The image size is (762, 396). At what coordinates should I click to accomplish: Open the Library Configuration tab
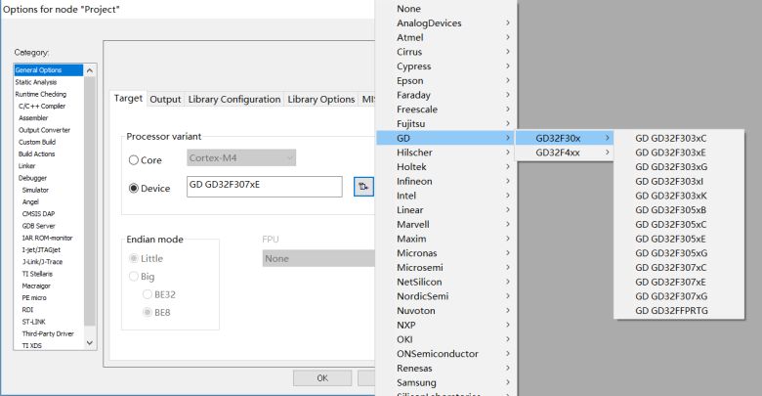click(234, 99)
